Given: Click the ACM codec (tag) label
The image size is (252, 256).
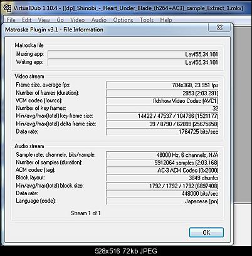Looking at the screenshot, I should (36, 170).
